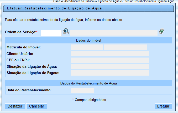Select the second Matrícula do Imóvel field
Image resolution: width=178 pixels, height=113 pixels.
[126, 47]
